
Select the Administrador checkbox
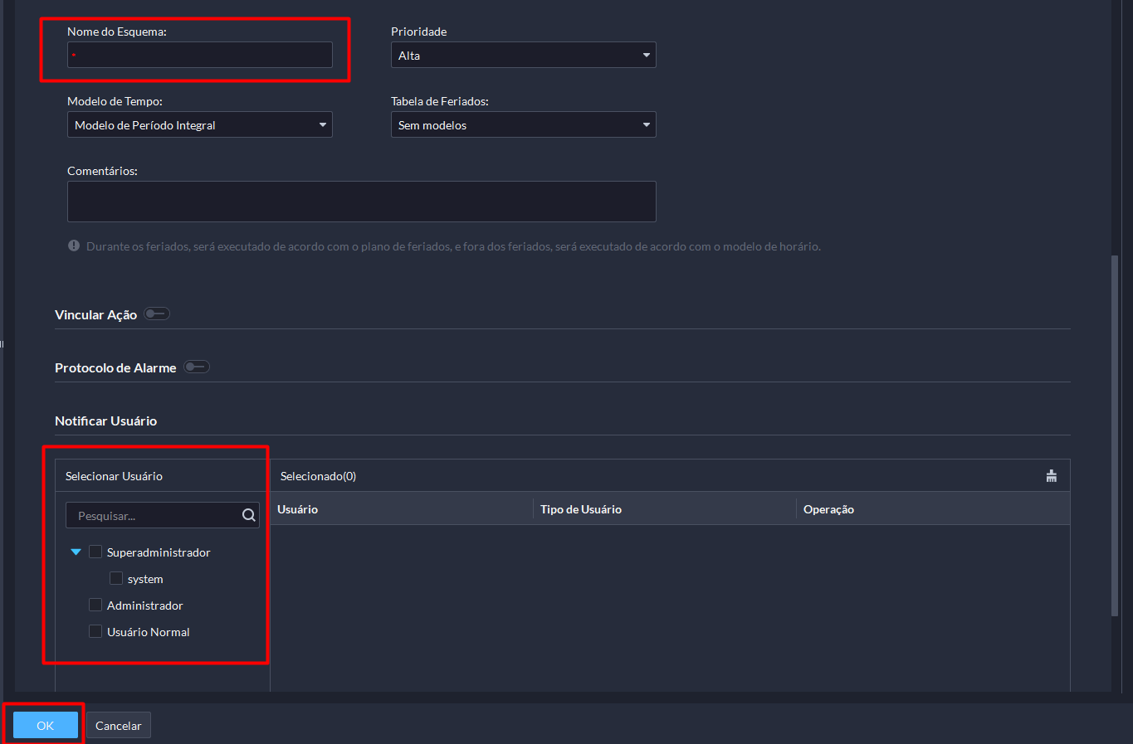point(95,605)
